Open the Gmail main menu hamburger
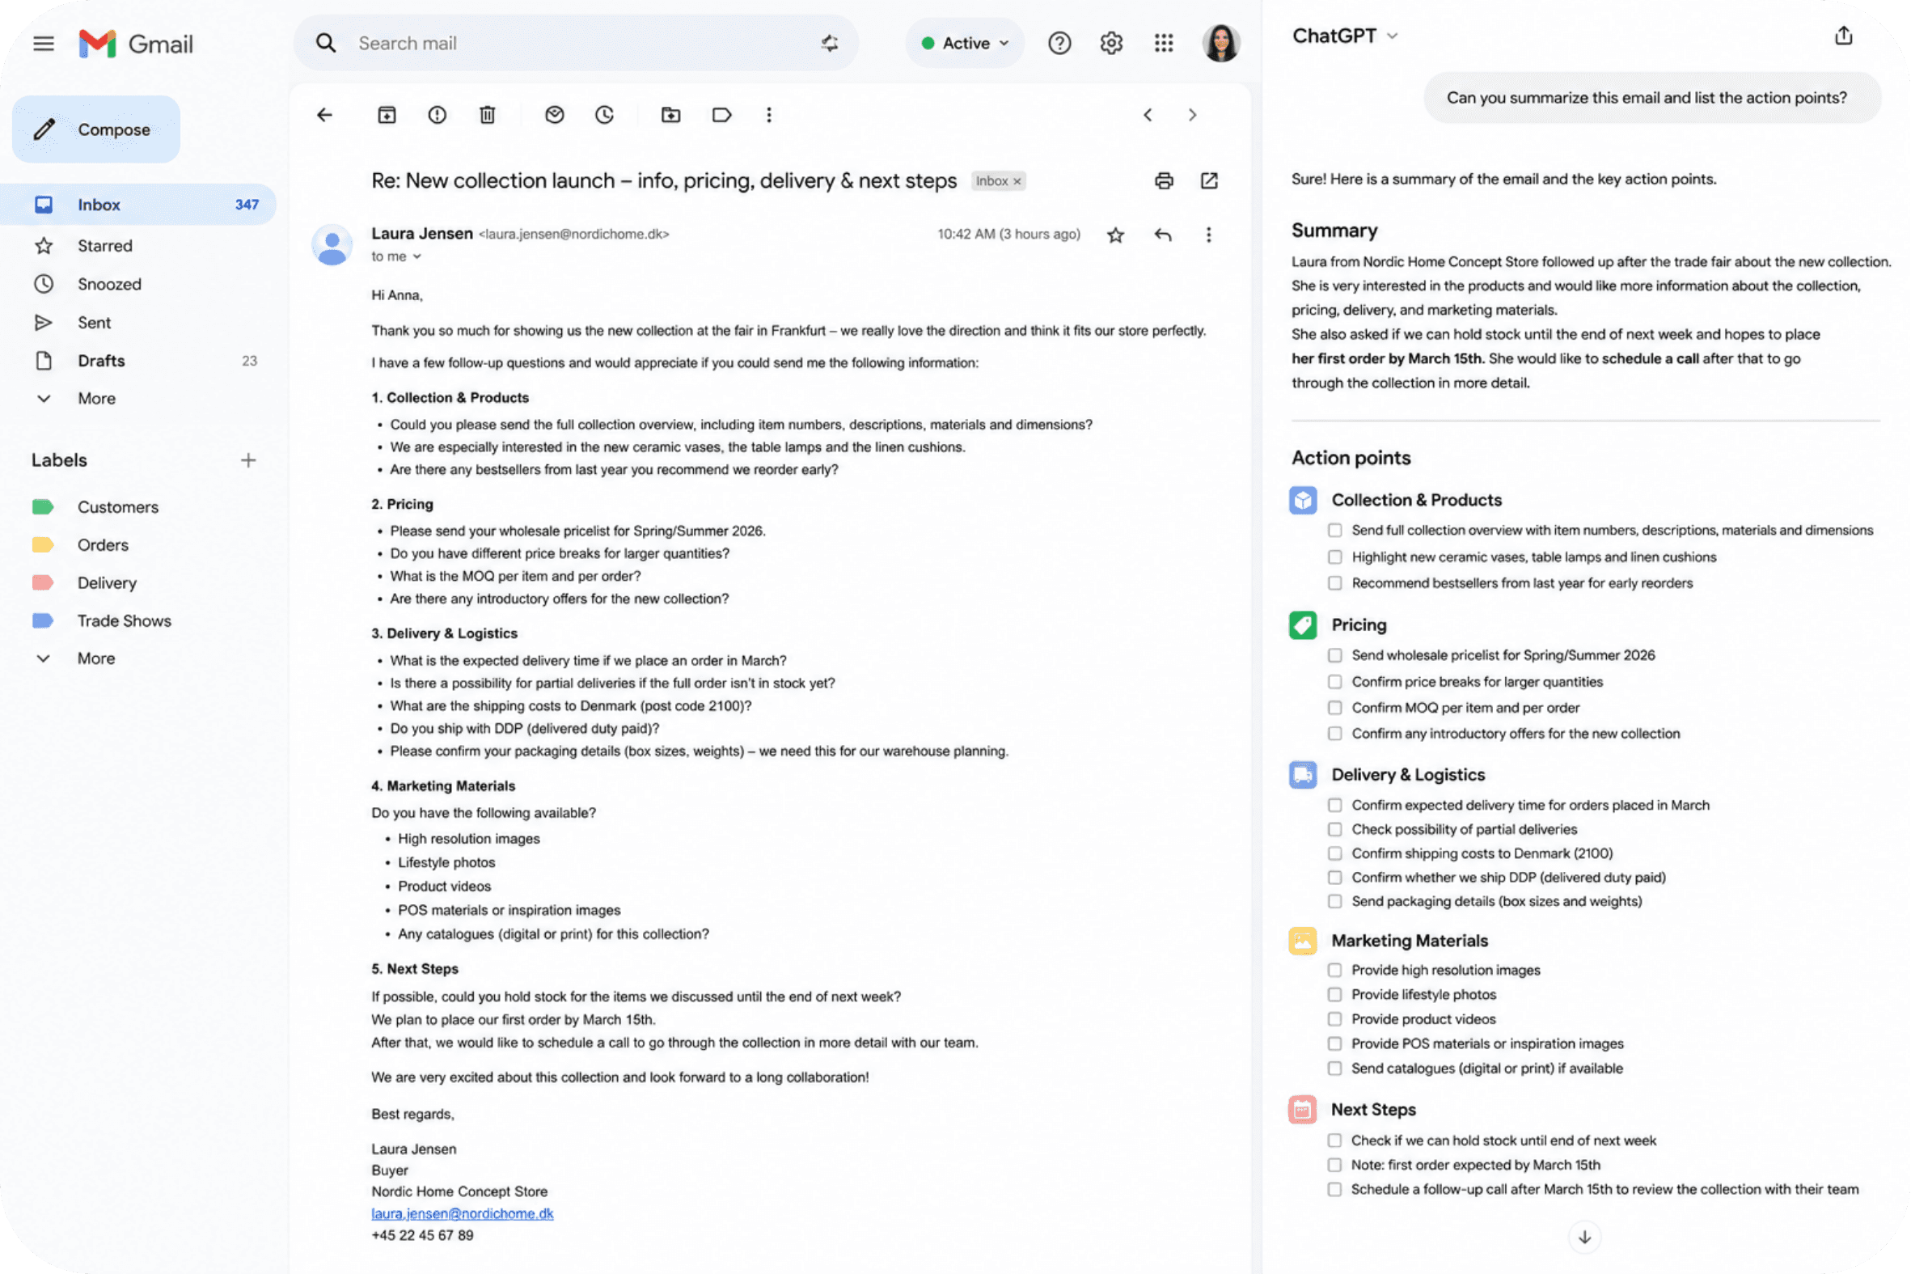The image size is (1911, 1274). click(43, 43)
